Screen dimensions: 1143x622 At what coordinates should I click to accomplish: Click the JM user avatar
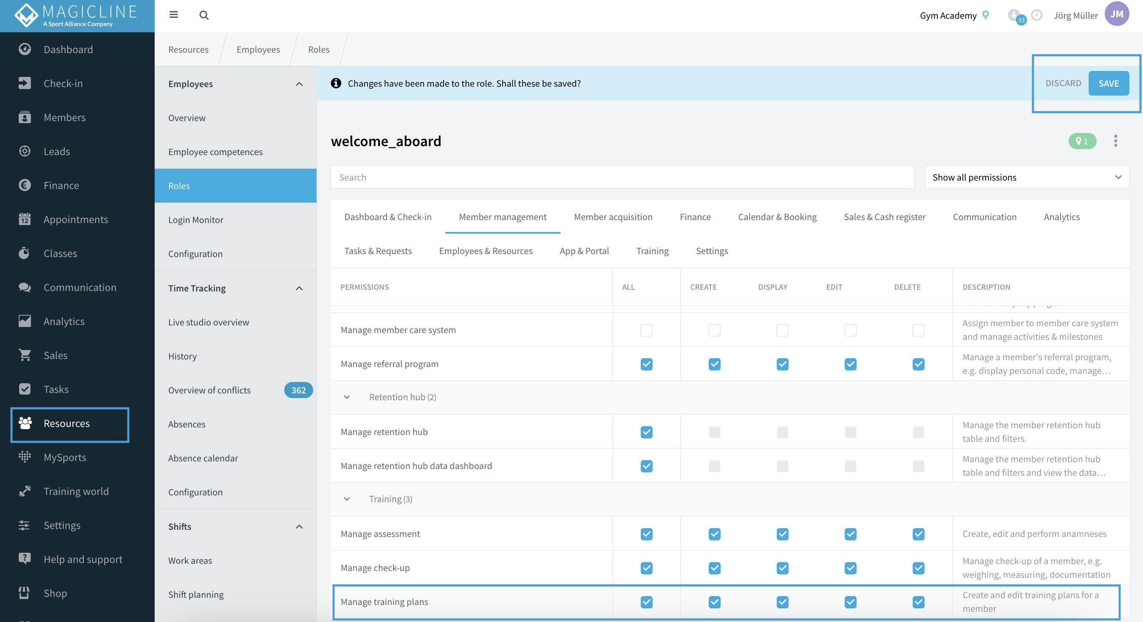coord(1116,14)
